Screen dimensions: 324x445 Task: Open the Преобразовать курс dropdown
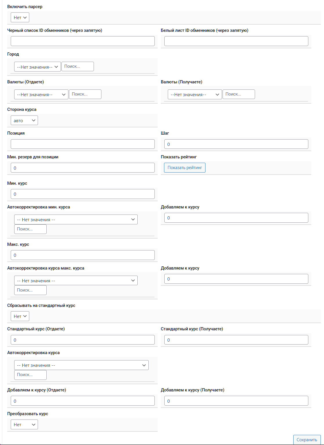point(24,424)
